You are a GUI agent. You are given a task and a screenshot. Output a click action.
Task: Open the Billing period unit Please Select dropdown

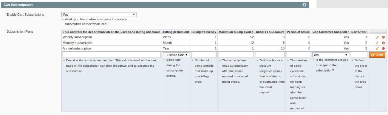[176, 55]
